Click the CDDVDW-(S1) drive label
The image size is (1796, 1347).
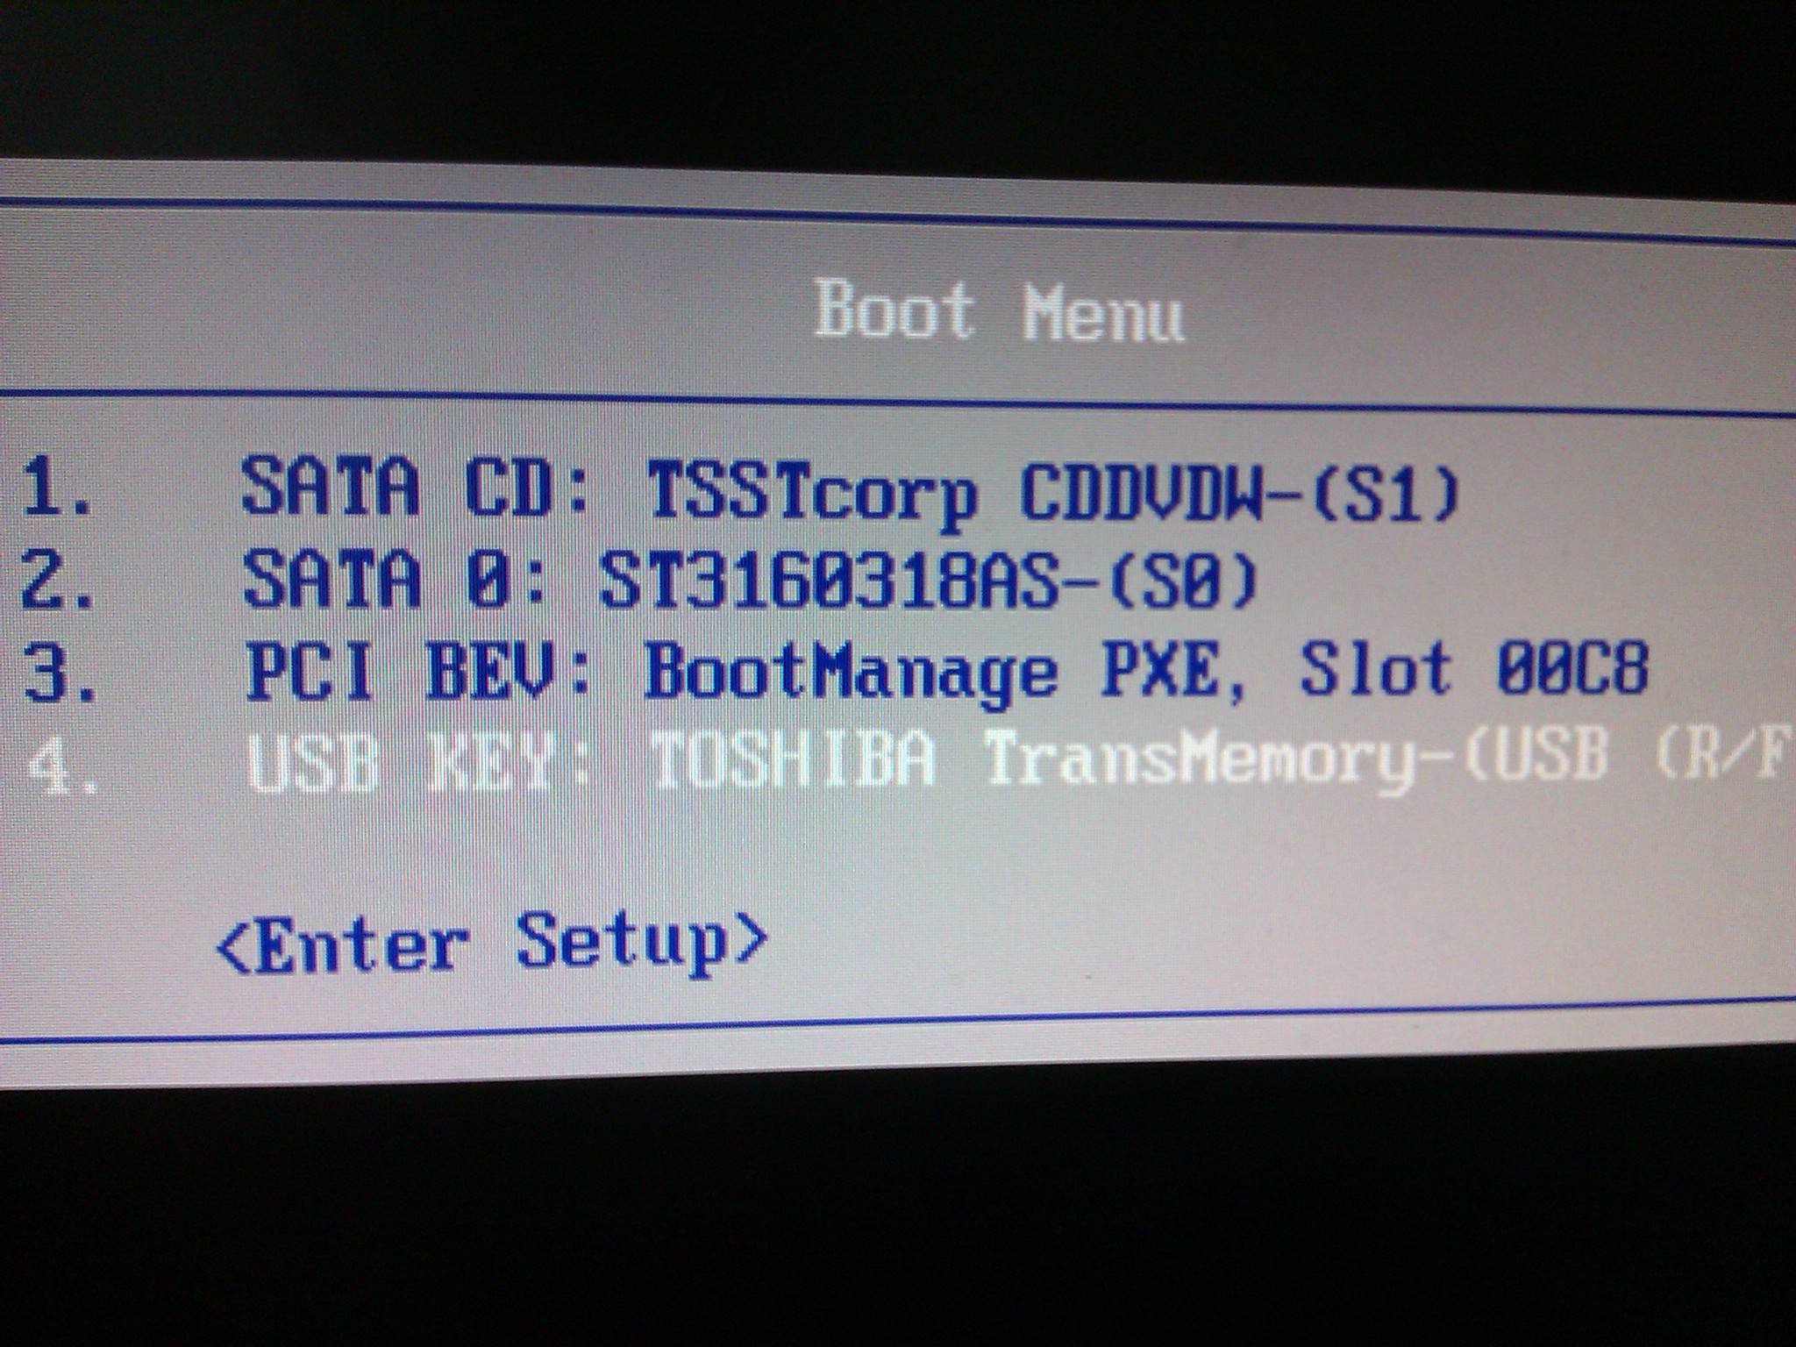pos(1239,491)
